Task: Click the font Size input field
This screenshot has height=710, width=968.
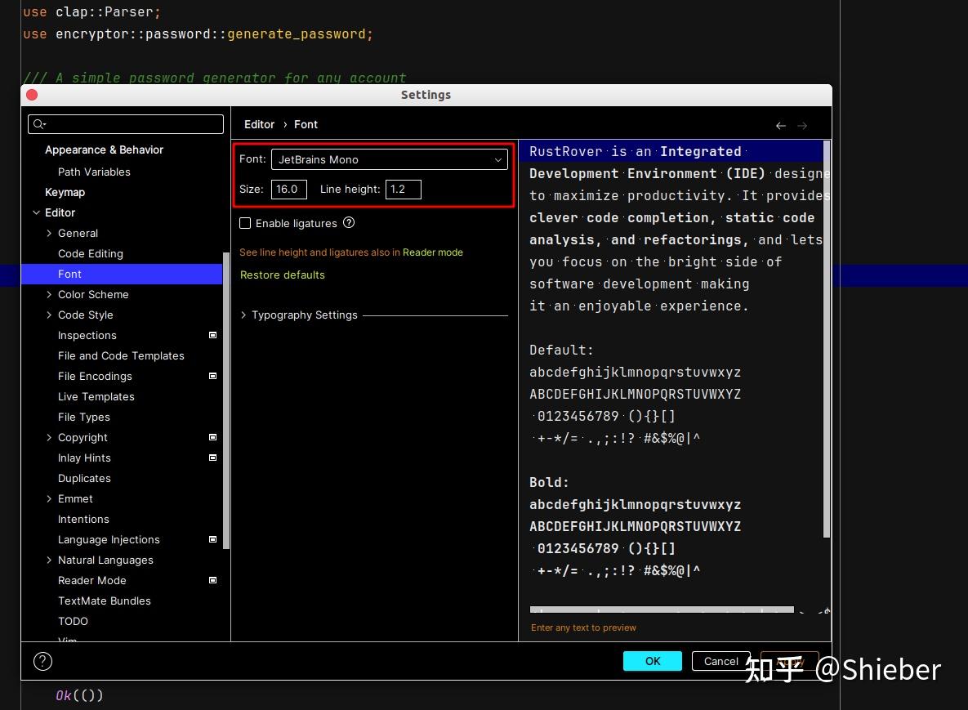Action: (x=288, y=189)
